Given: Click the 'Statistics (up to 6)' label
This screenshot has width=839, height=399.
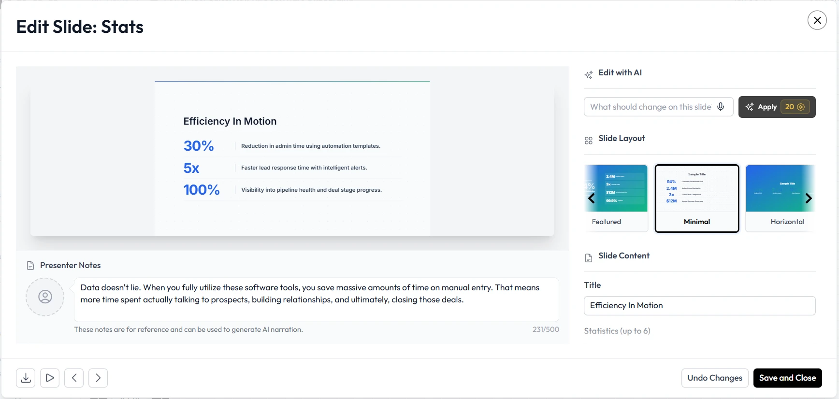Looking at the screenshot, I should click(x=617, y=331).
